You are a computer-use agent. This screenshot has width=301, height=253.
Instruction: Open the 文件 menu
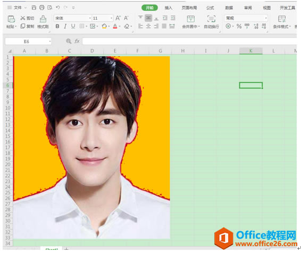tap(18, 7)
